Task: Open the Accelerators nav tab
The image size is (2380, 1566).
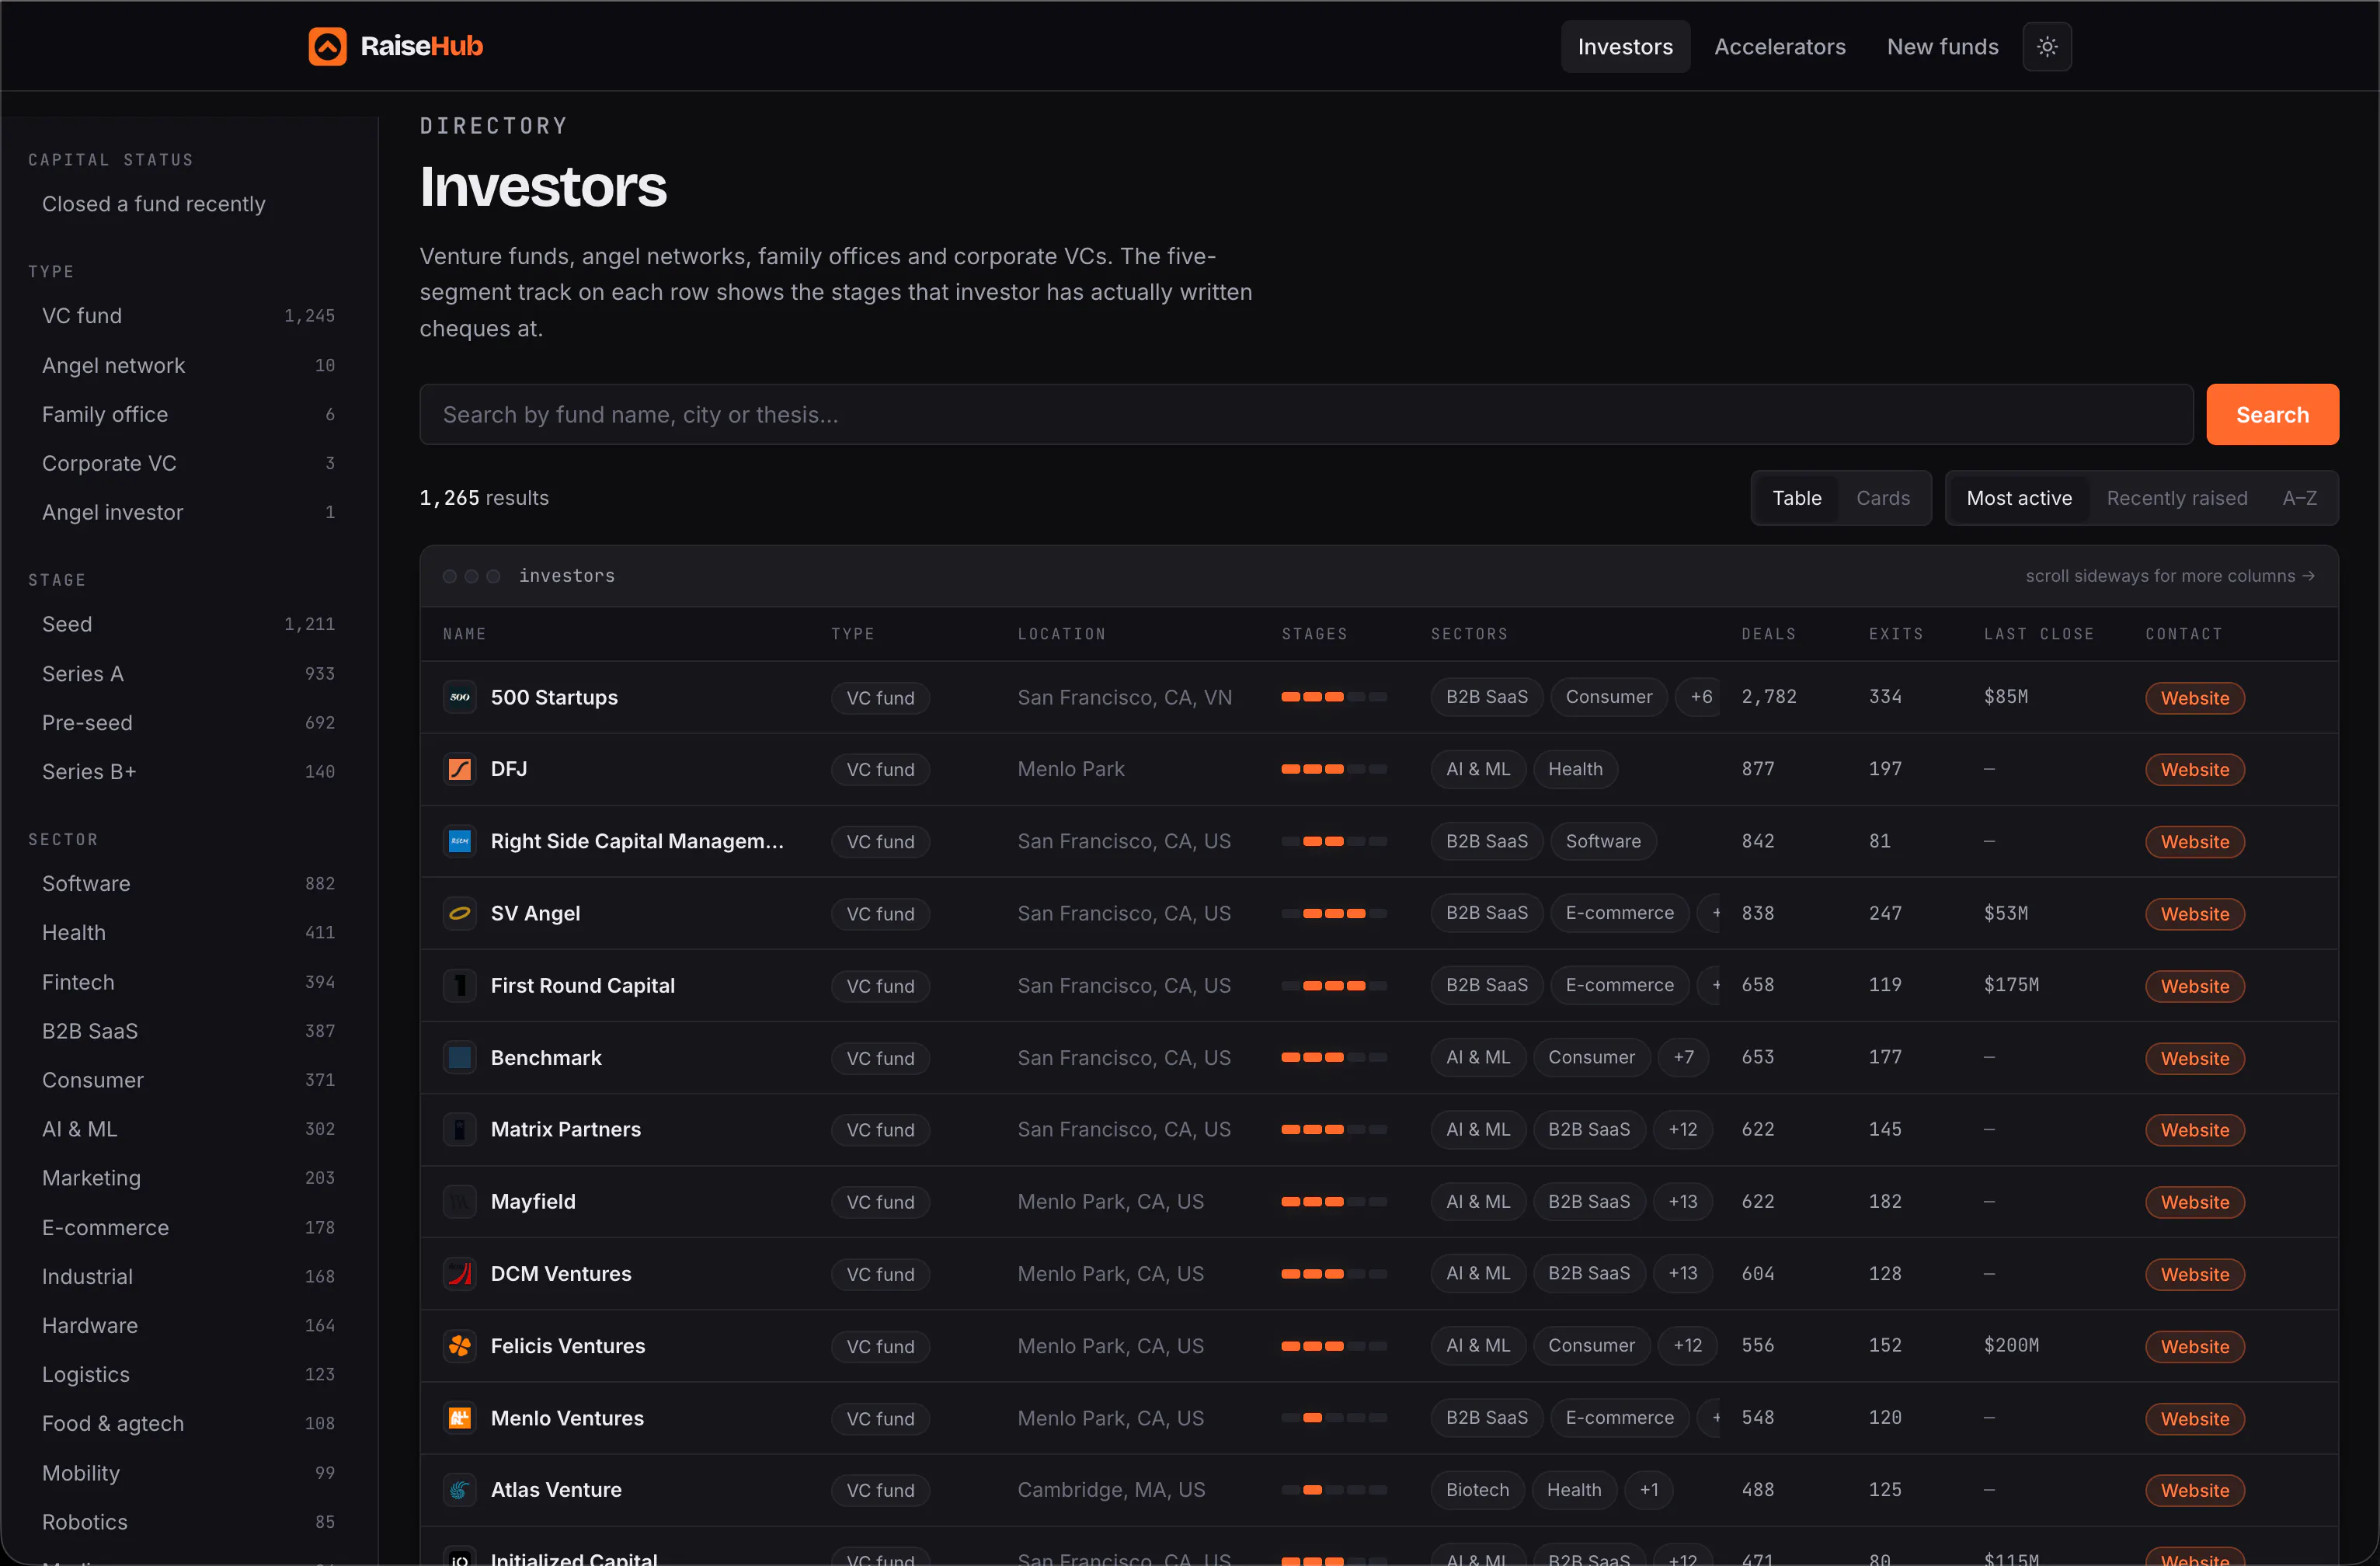Action: coord(1780,47)
